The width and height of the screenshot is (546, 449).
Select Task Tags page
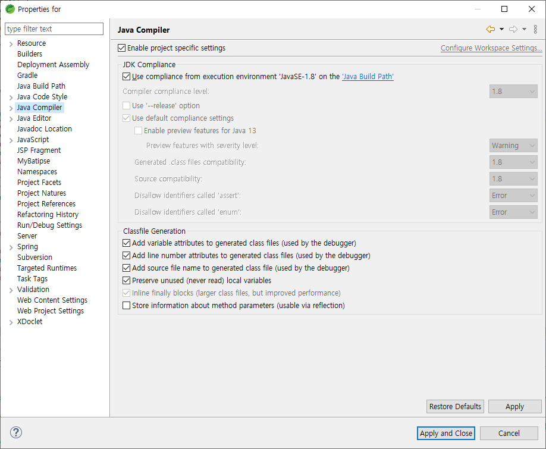[x=32, y=279]
